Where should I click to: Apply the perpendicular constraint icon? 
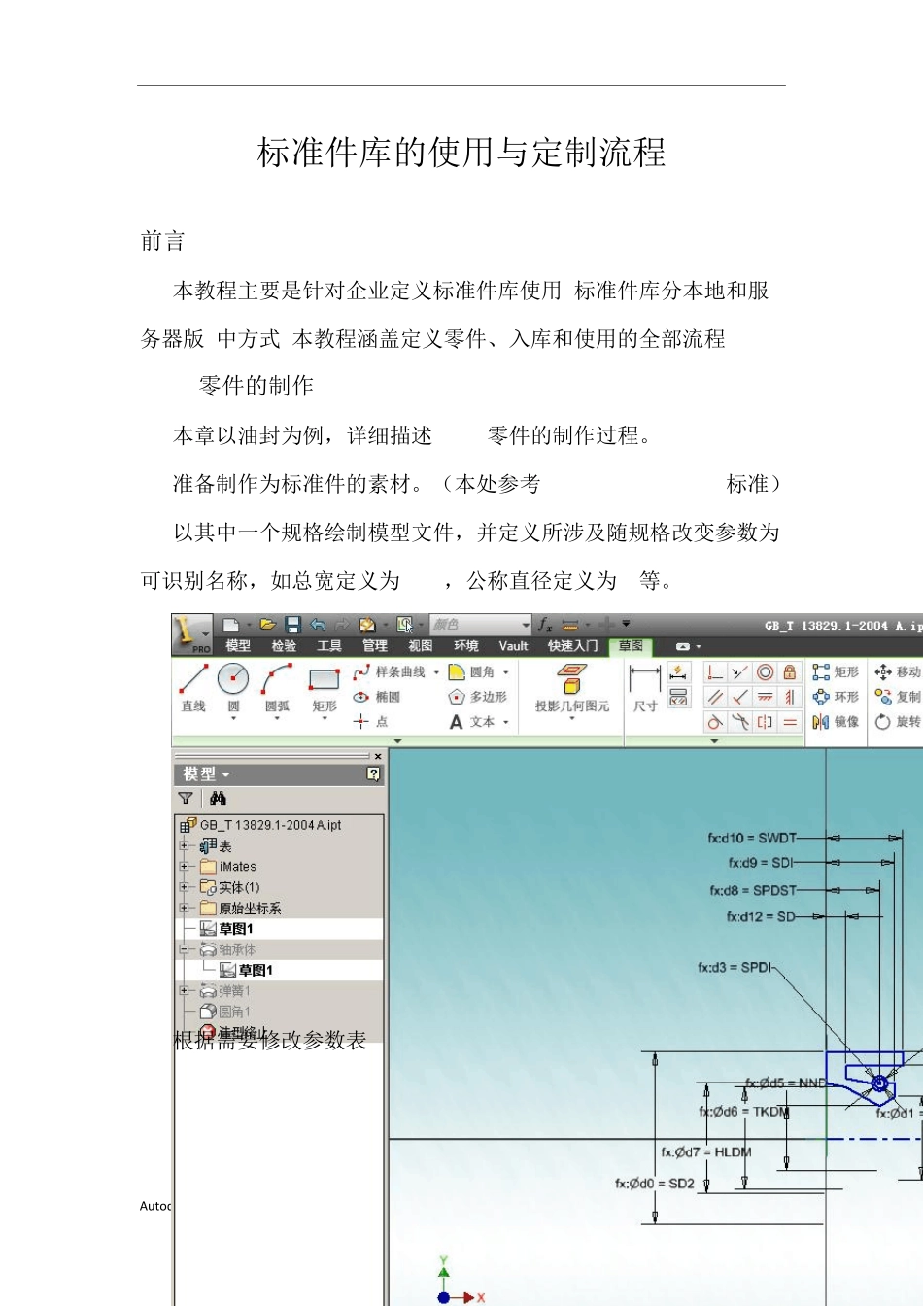pos(739,697)
